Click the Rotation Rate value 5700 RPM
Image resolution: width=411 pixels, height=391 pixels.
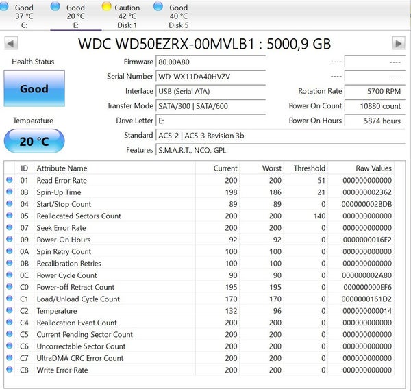[x=375, y=92]
